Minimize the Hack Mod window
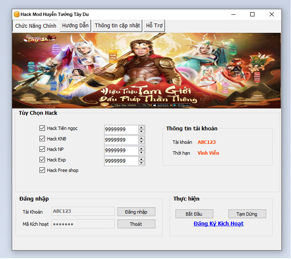Image resolution: width=291 pixels, height=259 pixels. [x=233, y=14]
